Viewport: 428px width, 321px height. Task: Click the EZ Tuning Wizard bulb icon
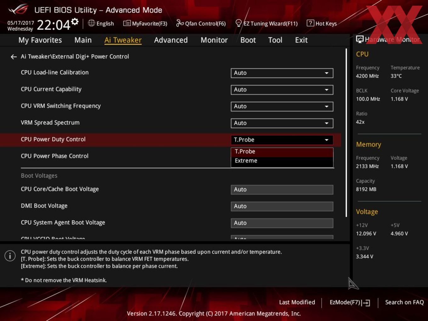(239, 23)
